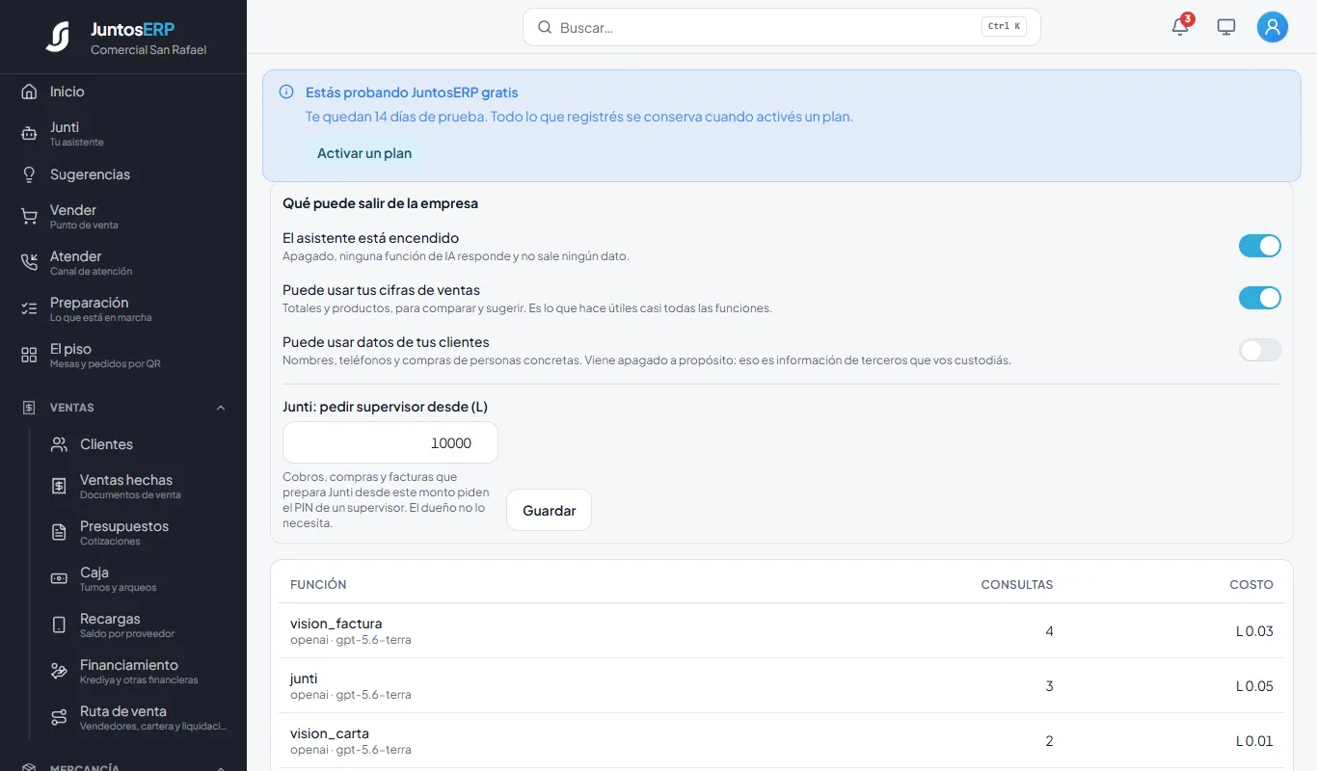Click cost value L 0.05
Screen dimensions: 1317x771
1254,686
